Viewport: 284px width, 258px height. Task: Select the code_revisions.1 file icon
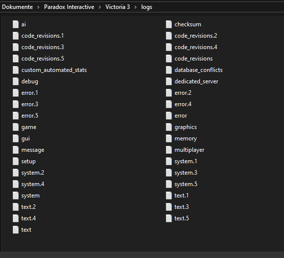(15, 36)
